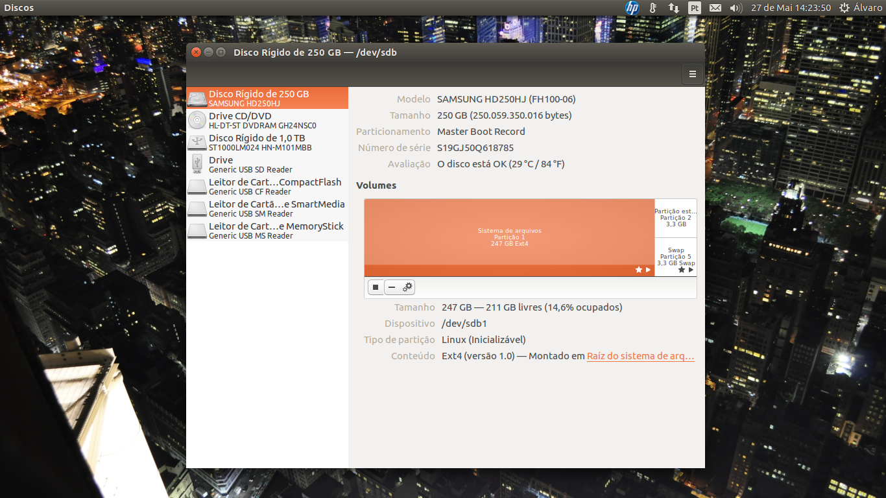
Task: Select the CompactFlash card reader icon
Action: (197, 187)
